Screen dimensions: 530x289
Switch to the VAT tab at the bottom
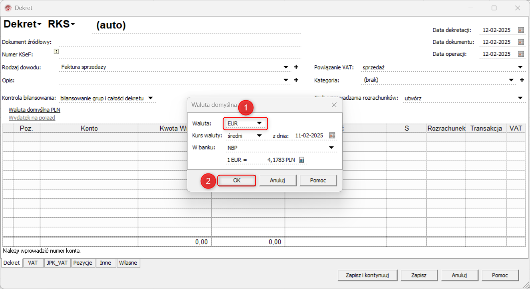click(x=33, y=263)
